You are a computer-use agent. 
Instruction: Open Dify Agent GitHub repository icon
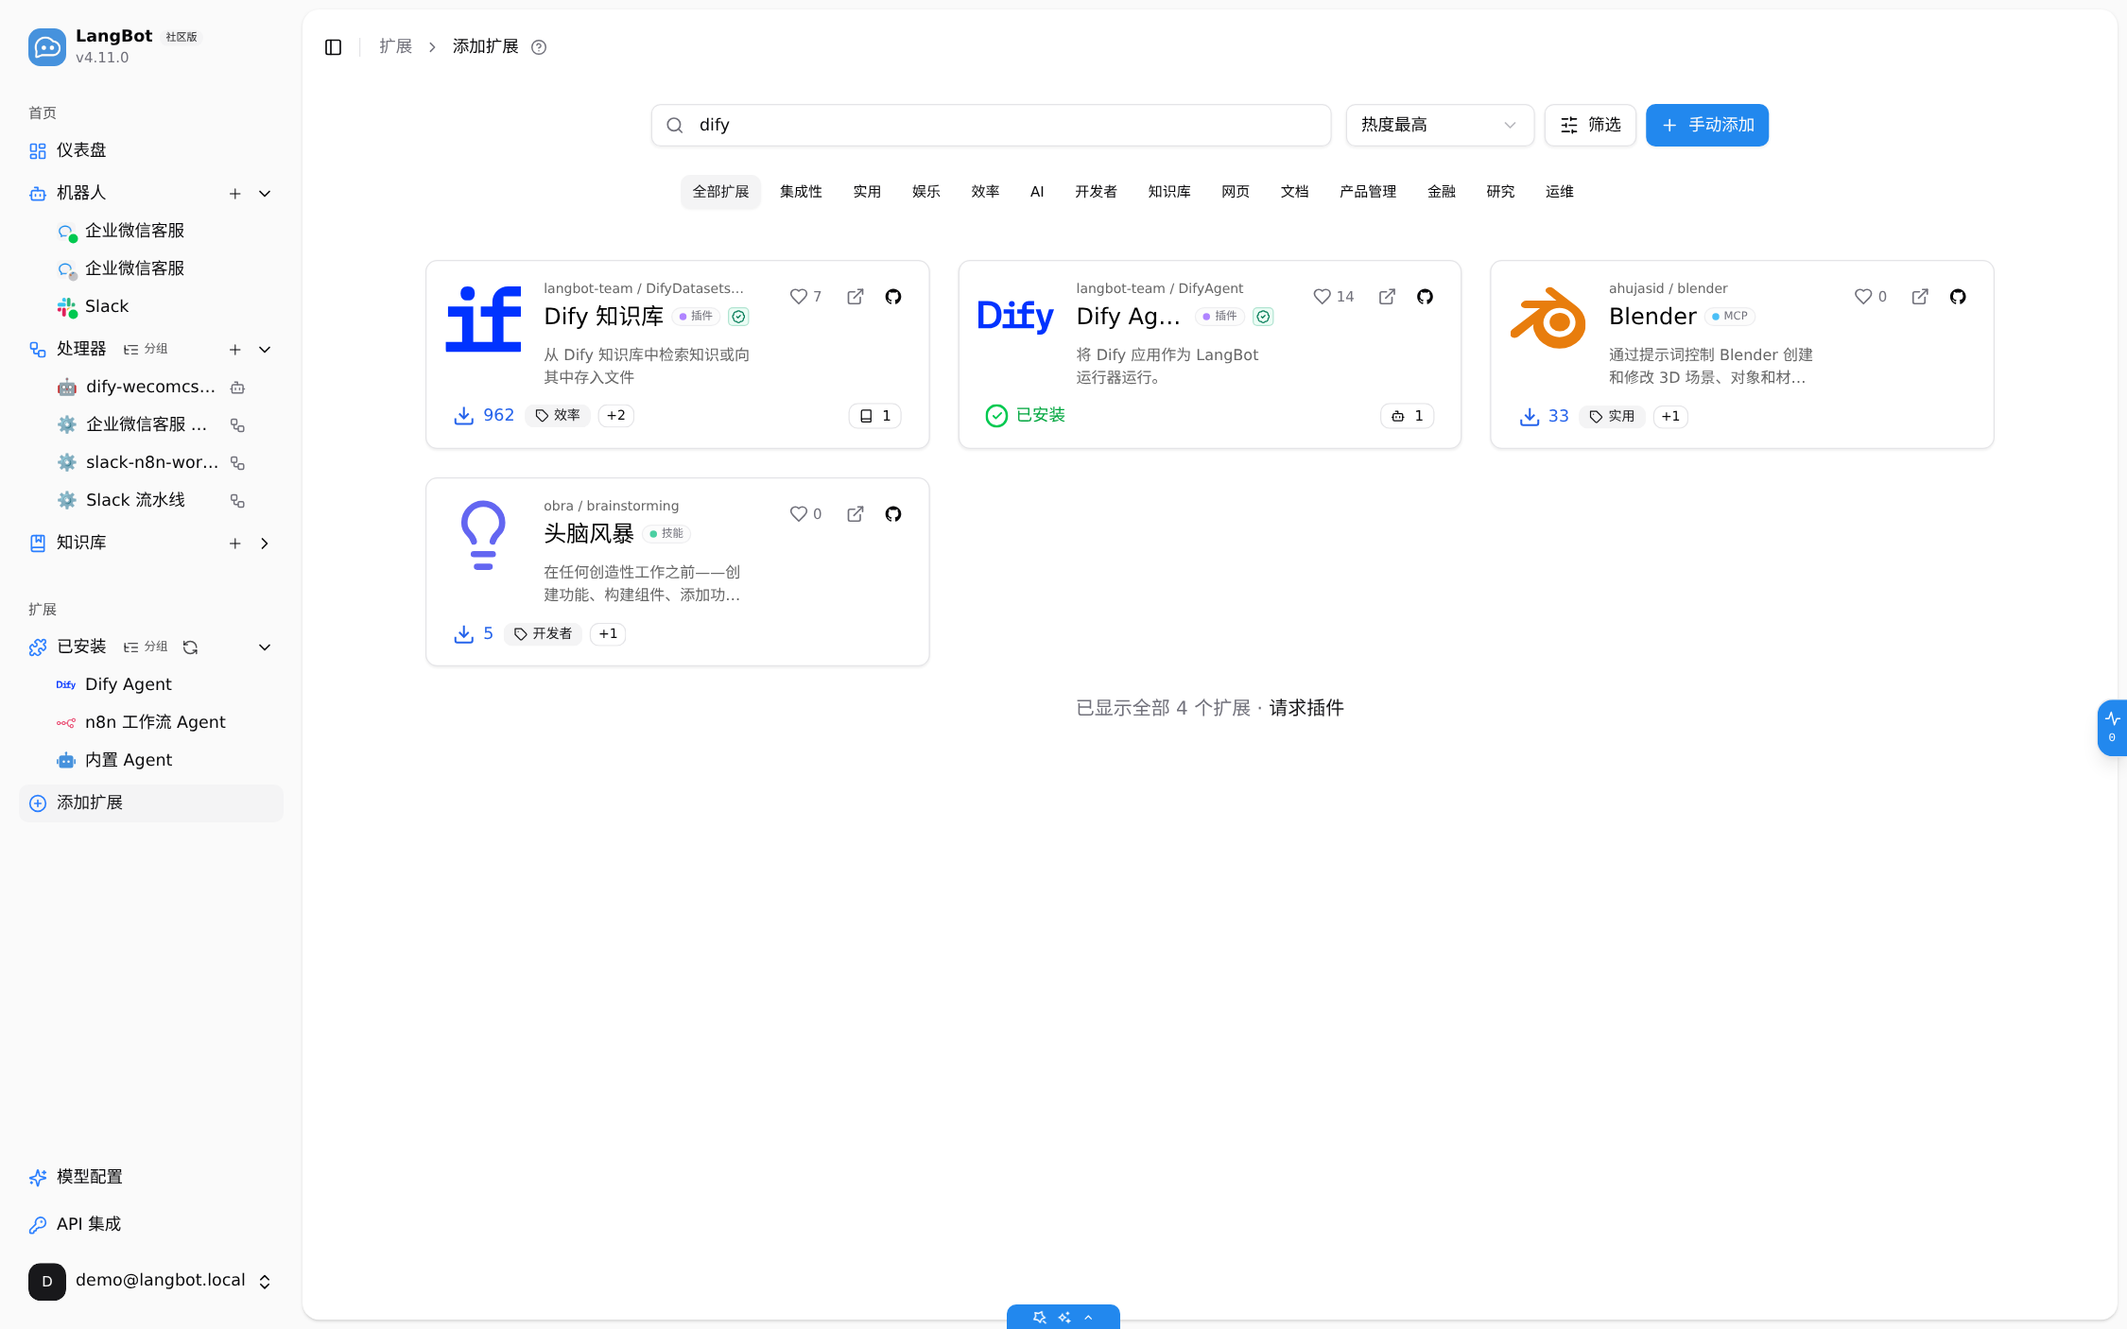tap(1426, 297)
